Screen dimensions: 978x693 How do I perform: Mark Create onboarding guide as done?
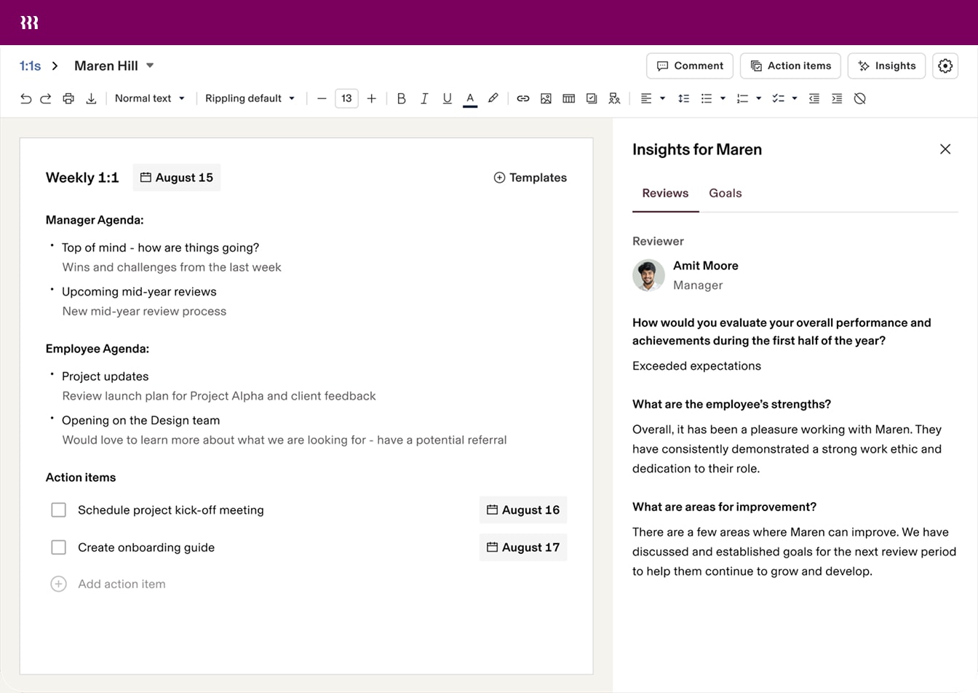59,547
